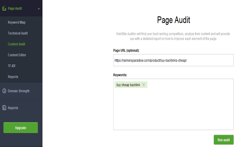Click the green Upgrade button
234x147 pixels.
click(21, 127)
